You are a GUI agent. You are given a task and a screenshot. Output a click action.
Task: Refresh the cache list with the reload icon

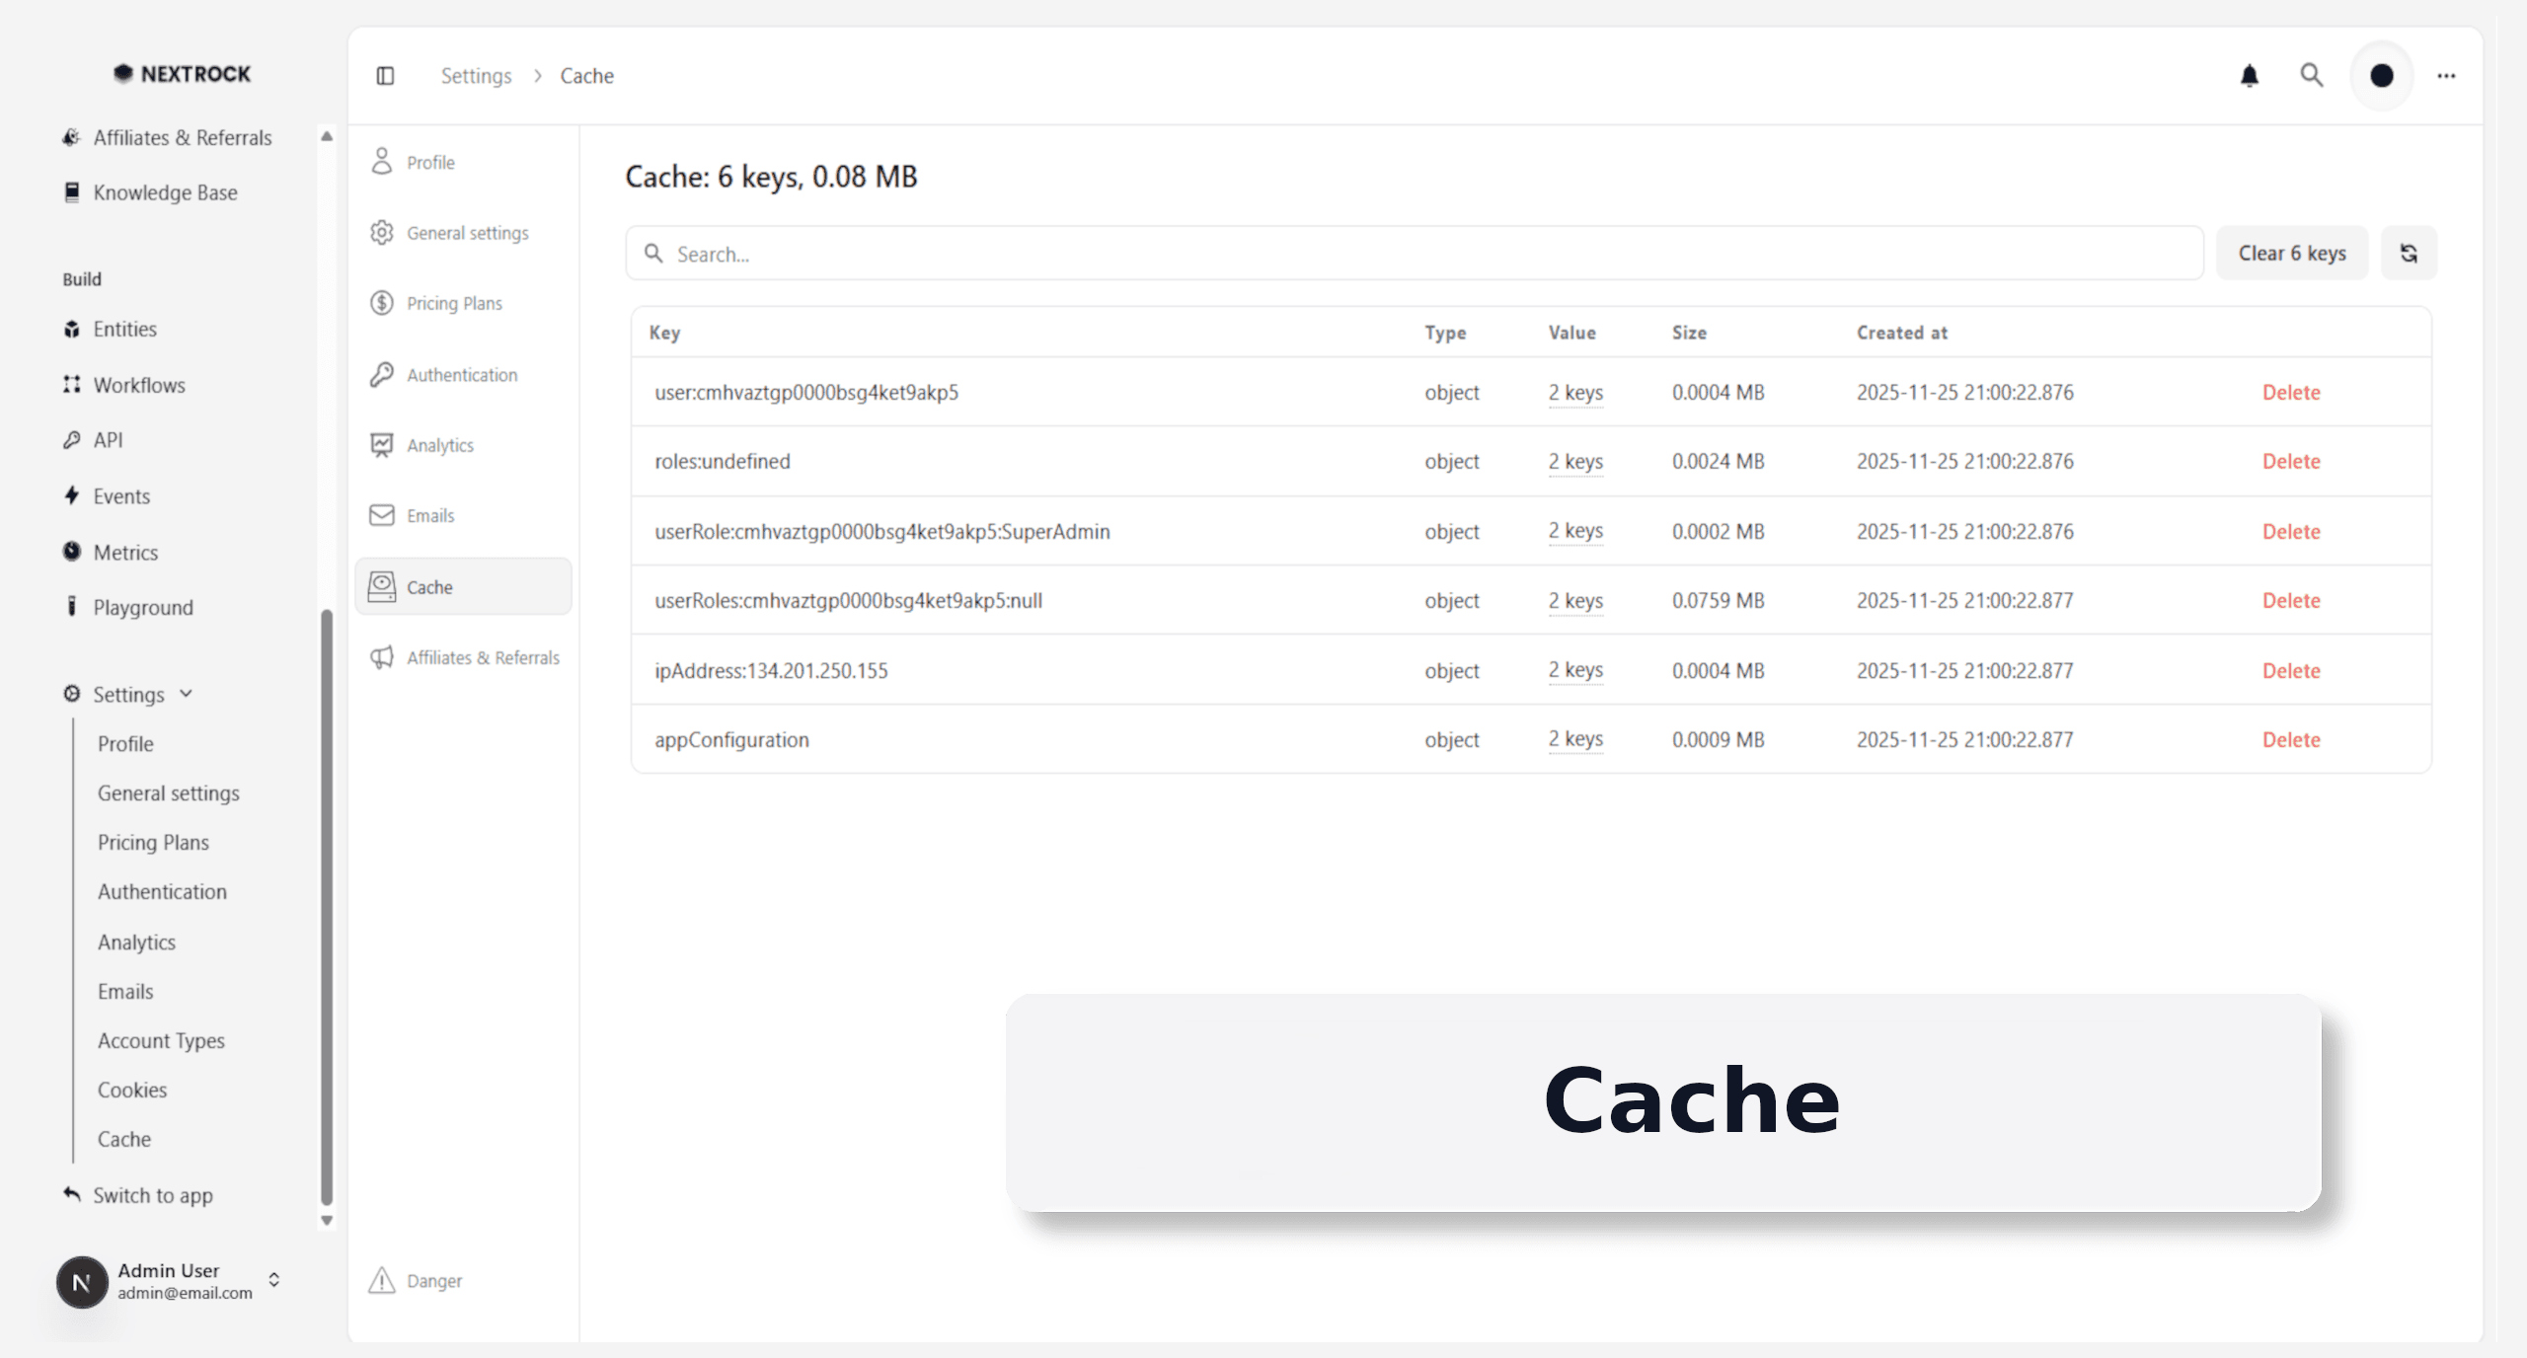point(2409,253)
